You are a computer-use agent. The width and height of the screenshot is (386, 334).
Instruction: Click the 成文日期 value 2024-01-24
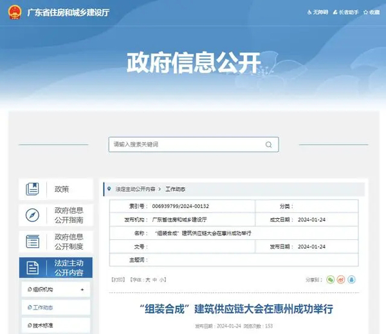(x=311, y=219)
